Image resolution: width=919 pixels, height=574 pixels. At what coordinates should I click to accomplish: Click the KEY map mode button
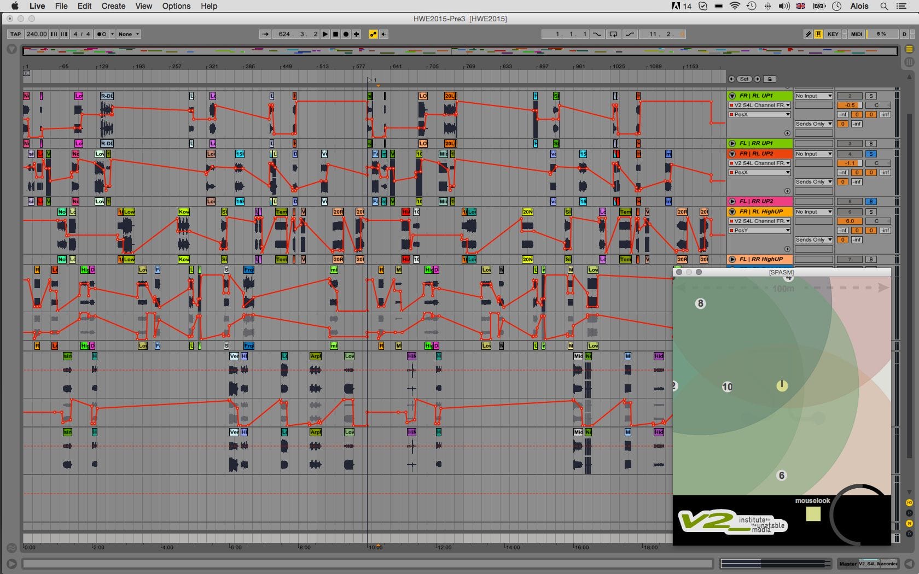point(833,34)
